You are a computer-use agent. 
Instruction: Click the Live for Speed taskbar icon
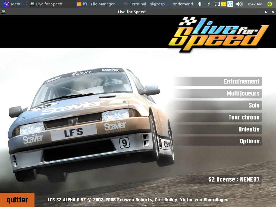(x=32, y=4)
